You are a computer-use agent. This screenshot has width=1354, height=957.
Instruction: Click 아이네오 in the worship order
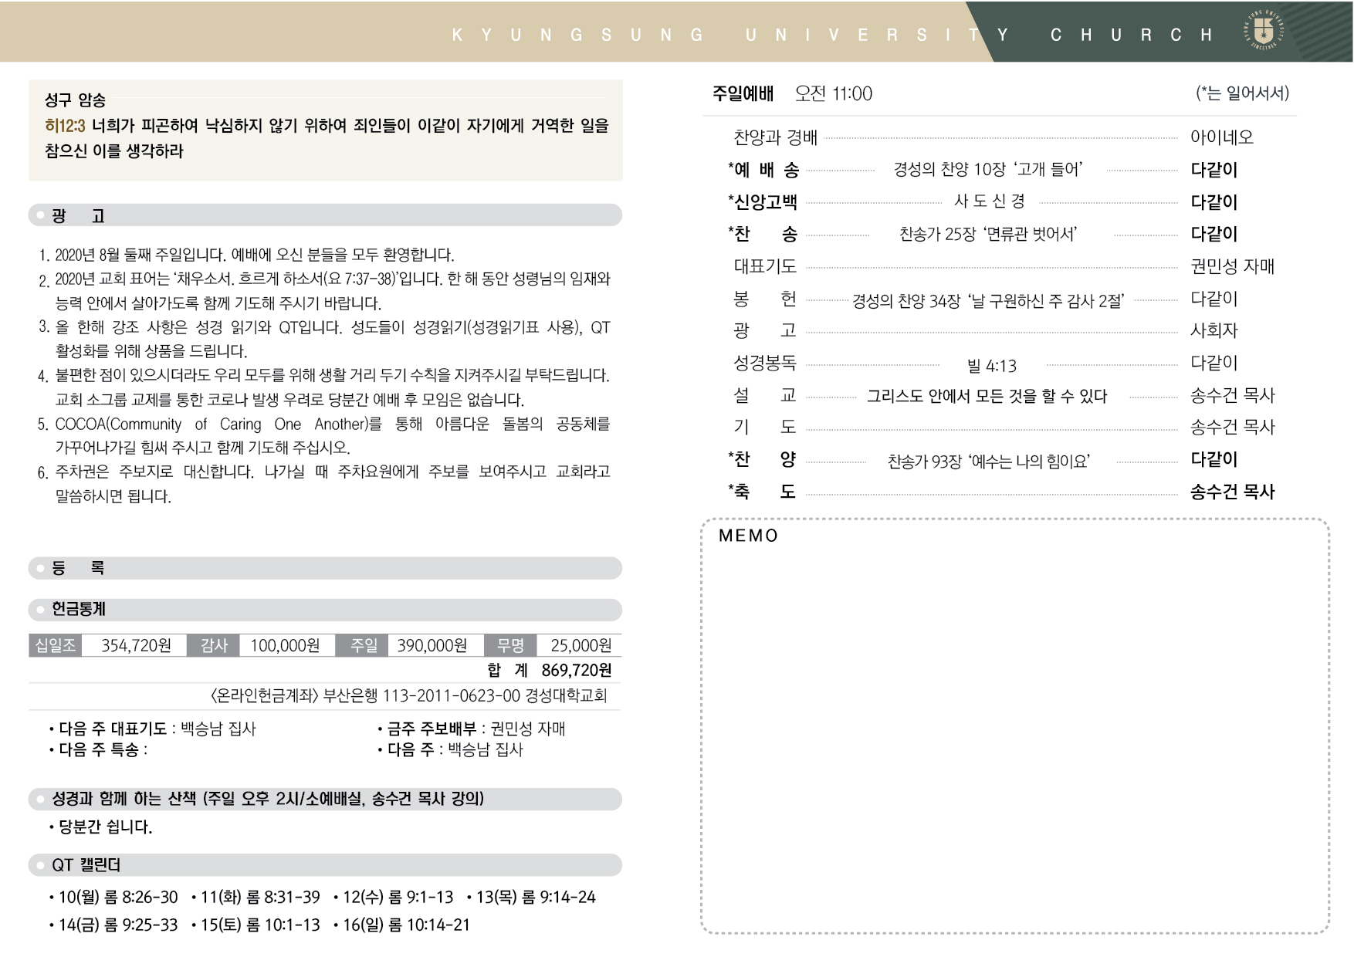click(x=1222, y=137)
